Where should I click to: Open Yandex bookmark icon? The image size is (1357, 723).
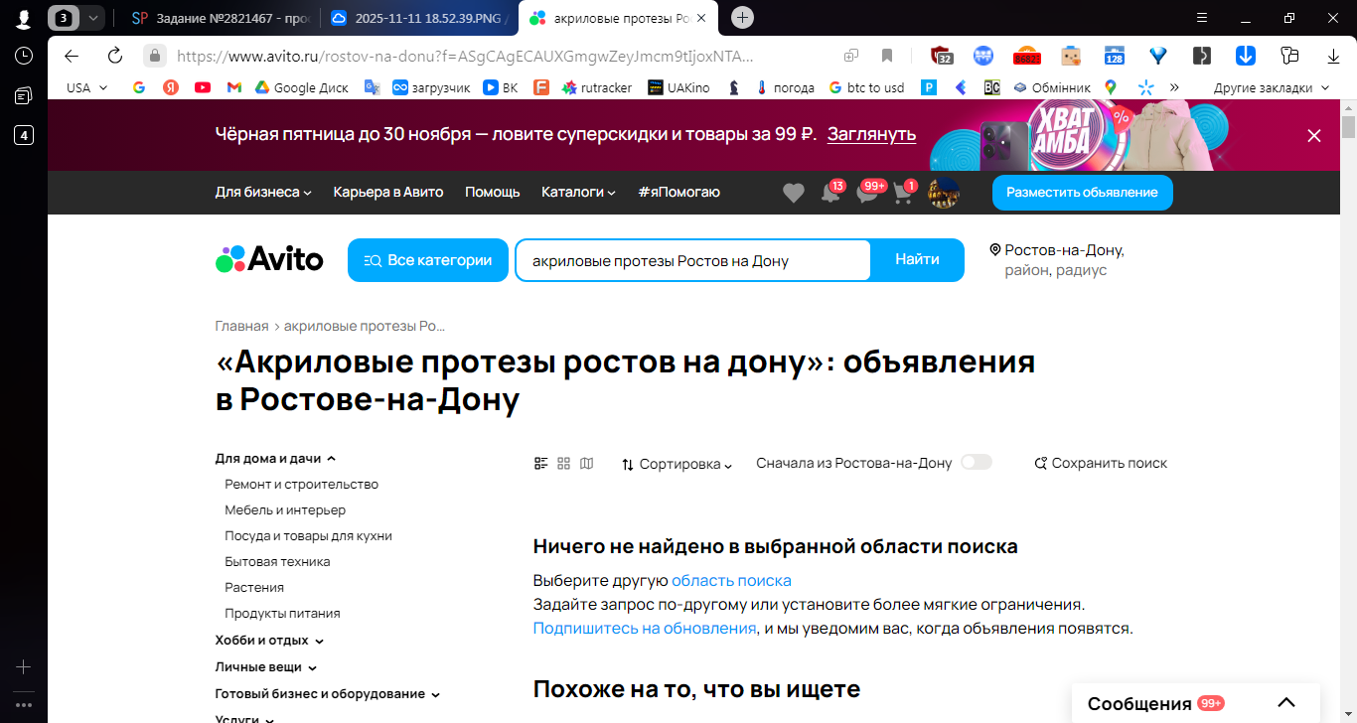171,87
